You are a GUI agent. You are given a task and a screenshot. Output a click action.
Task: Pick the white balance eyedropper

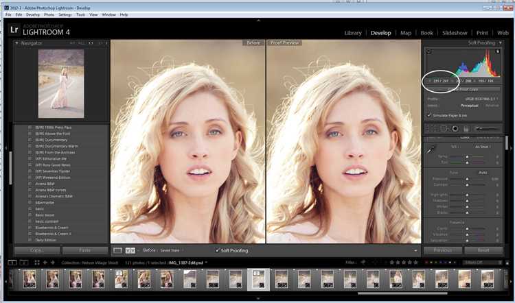coord(431,150)
